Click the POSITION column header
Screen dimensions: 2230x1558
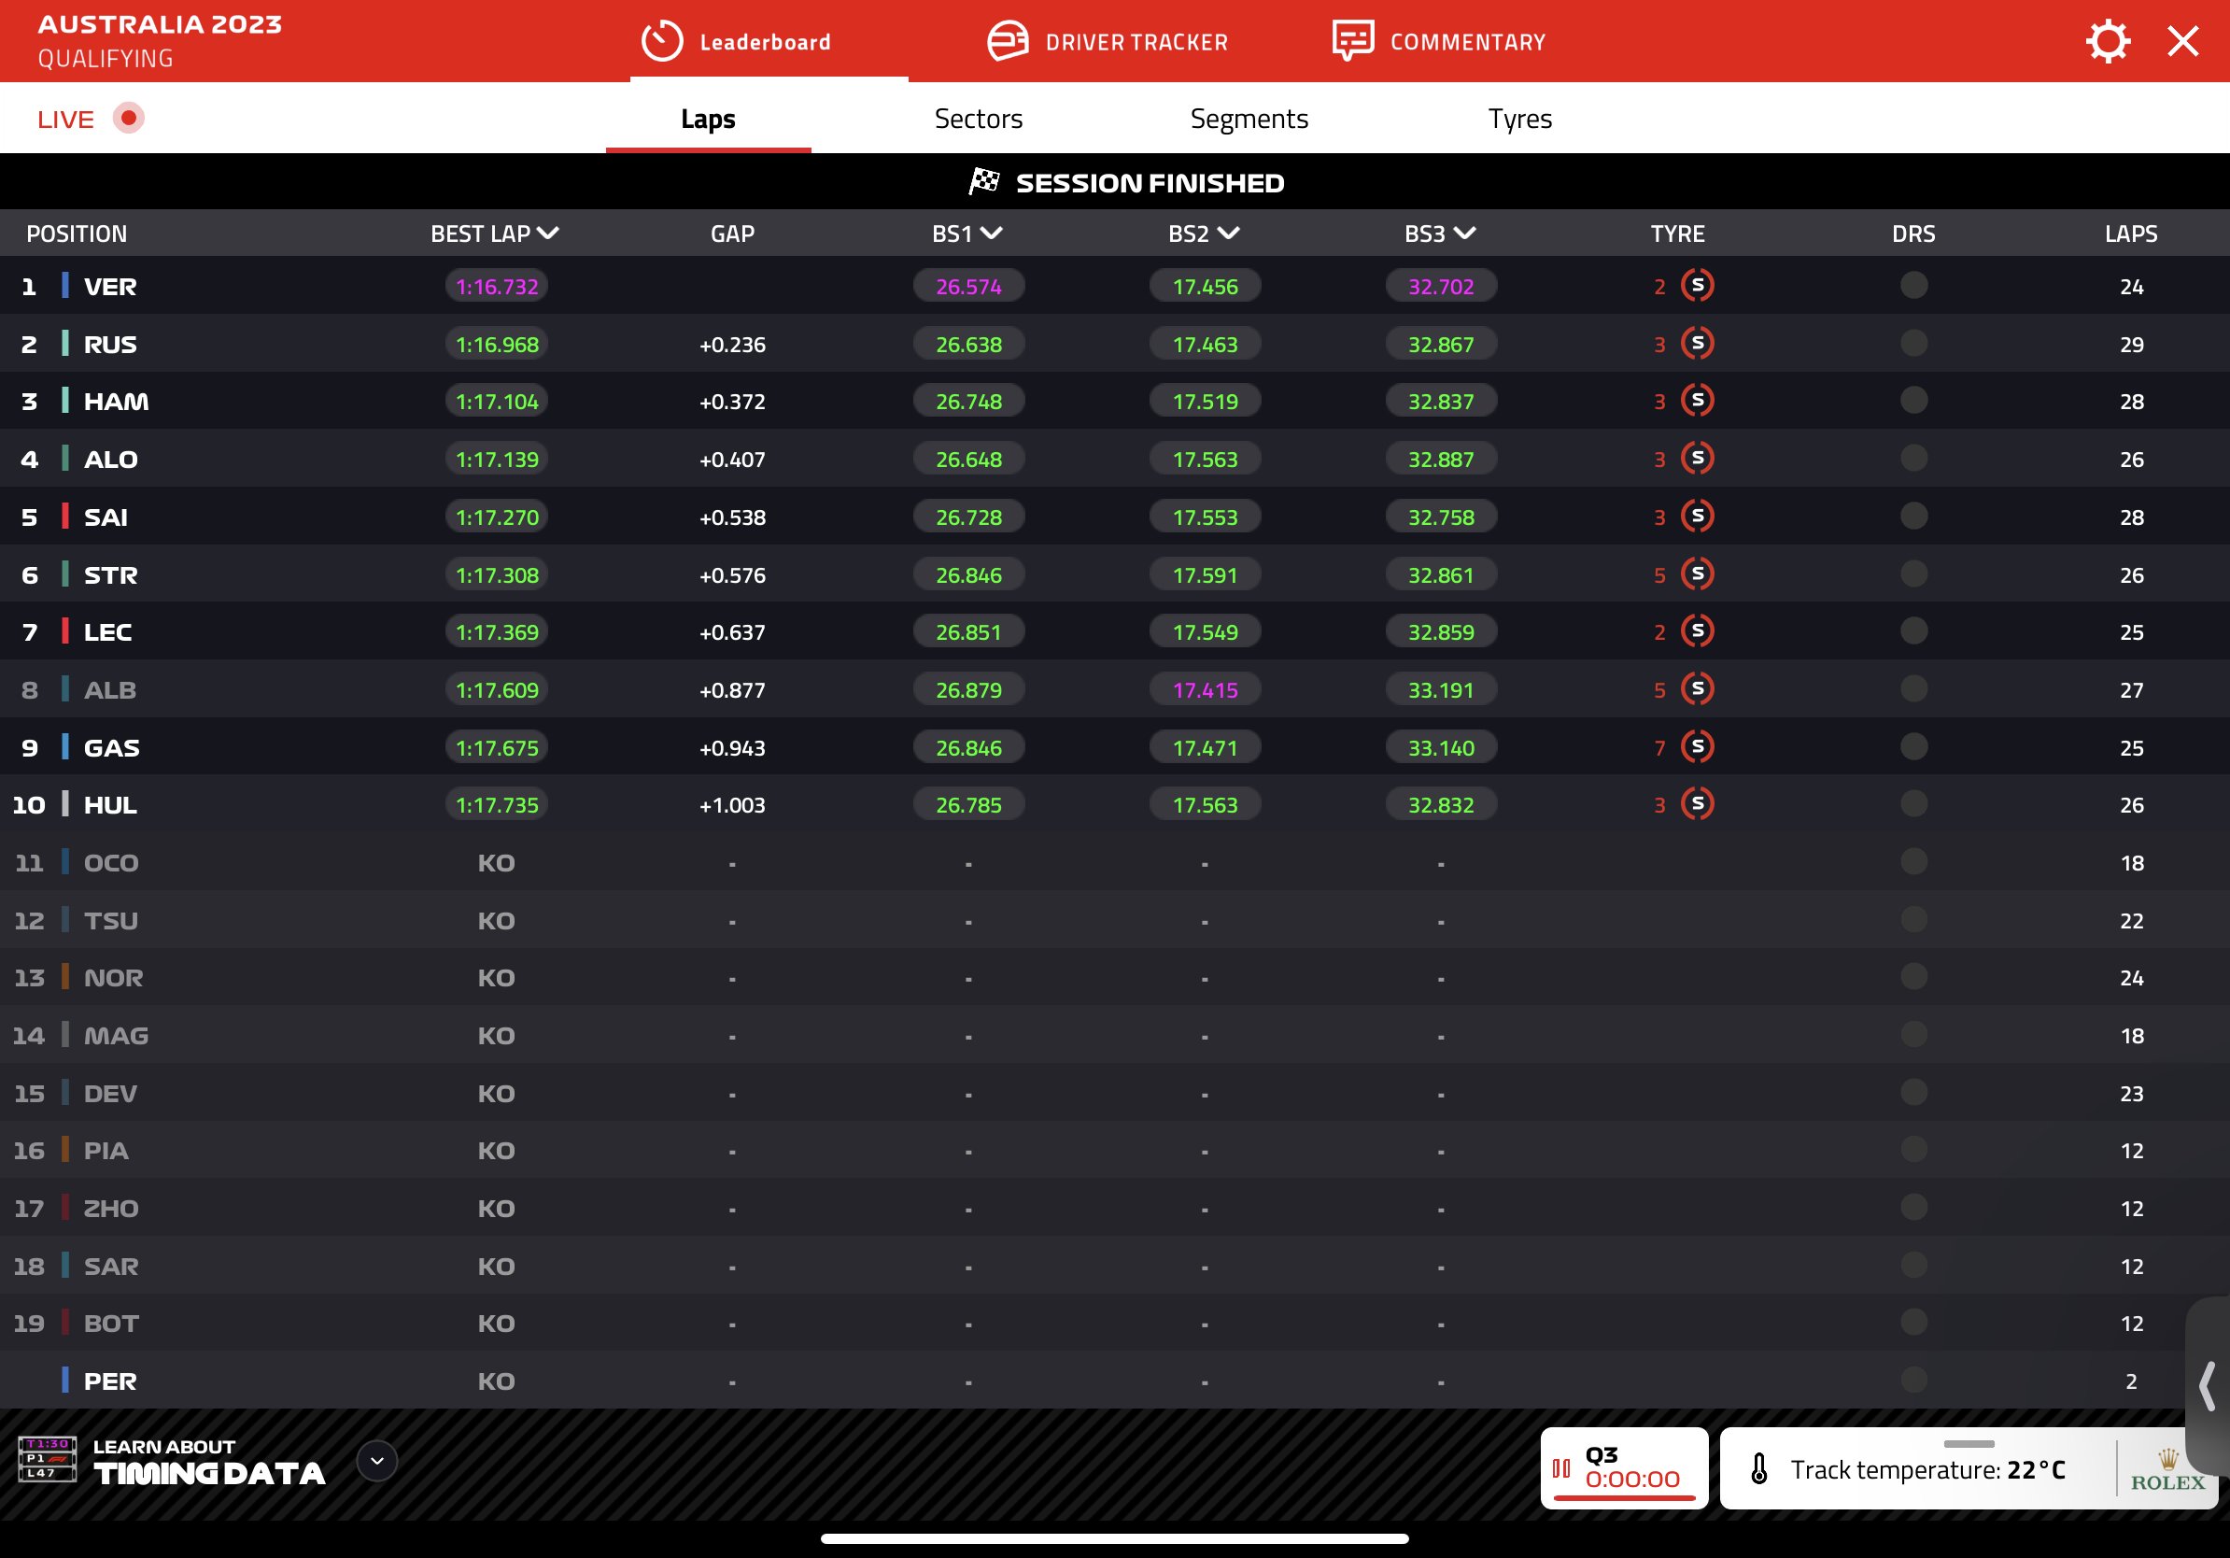[x=77, y=234]
